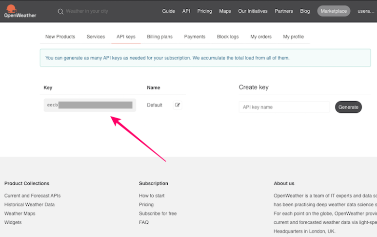Click the API key value starting with eecb
Viewport: 377px width, 237px height.
tap(90, 105)
